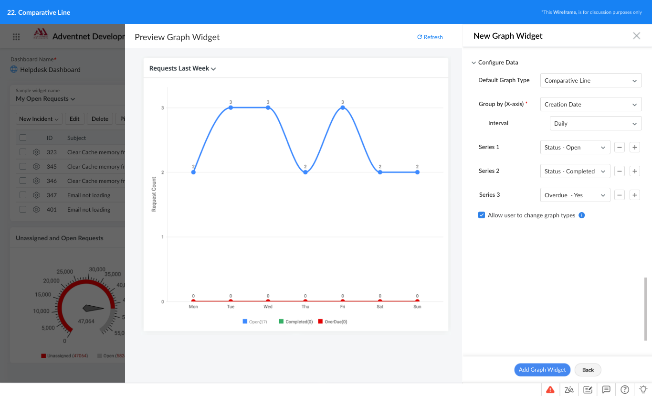The width and height of the screenshot is (652, 396).
Task: Click the 'Email not loading' subject in row 347
Action: pyautogui.click(x=89, y=195)
